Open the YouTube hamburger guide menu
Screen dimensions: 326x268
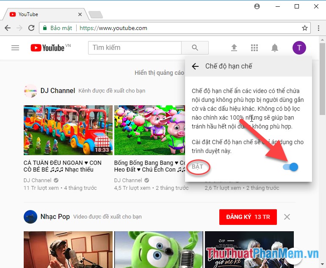pyautogui.click(x=15, y=48)
